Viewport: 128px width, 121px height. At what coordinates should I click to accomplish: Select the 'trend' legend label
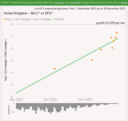60,19
